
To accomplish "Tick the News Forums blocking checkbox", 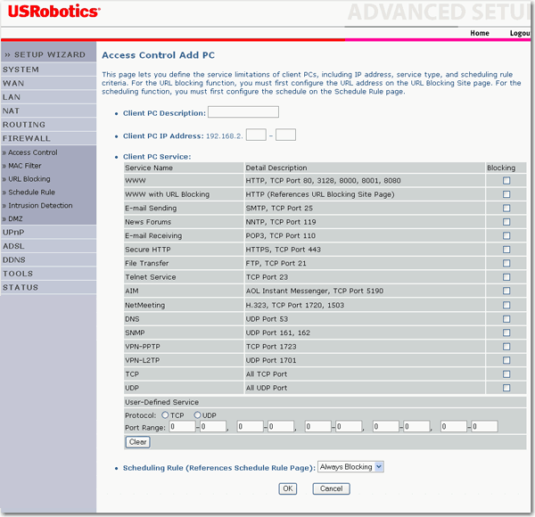I will click(506, 222).
